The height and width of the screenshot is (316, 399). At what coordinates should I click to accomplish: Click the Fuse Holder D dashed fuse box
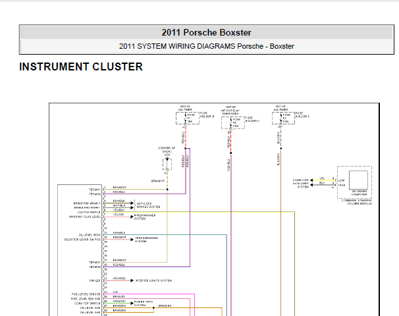tap(233, 122)
